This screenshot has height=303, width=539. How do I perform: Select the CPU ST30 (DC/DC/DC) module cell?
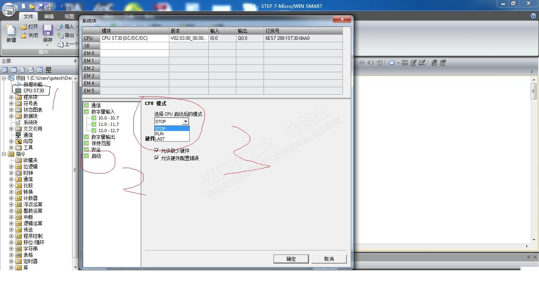tap(135, 38)
